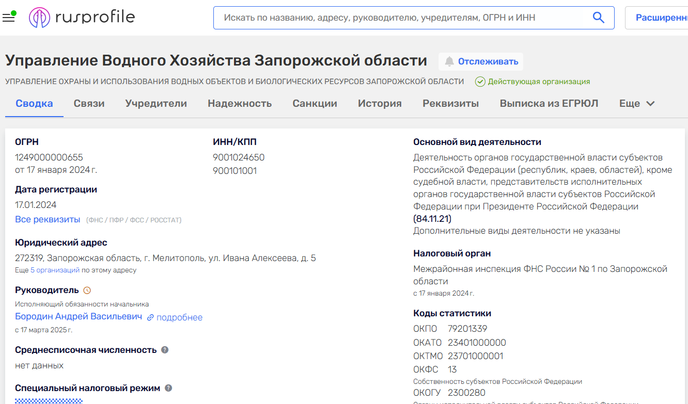Focus the company search input field
Screen dimensions: 688x404
click(403, 18)
